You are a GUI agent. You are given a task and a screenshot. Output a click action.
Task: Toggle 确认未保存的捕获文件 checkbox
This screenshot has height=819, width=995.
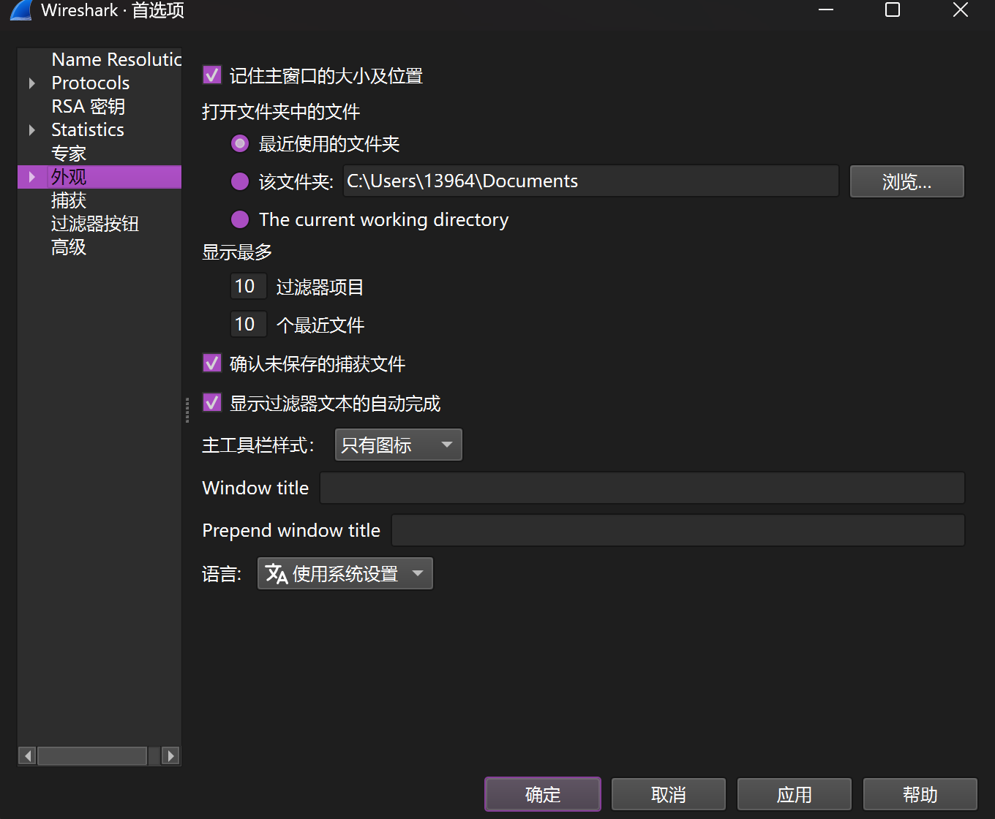click(212, 363)
